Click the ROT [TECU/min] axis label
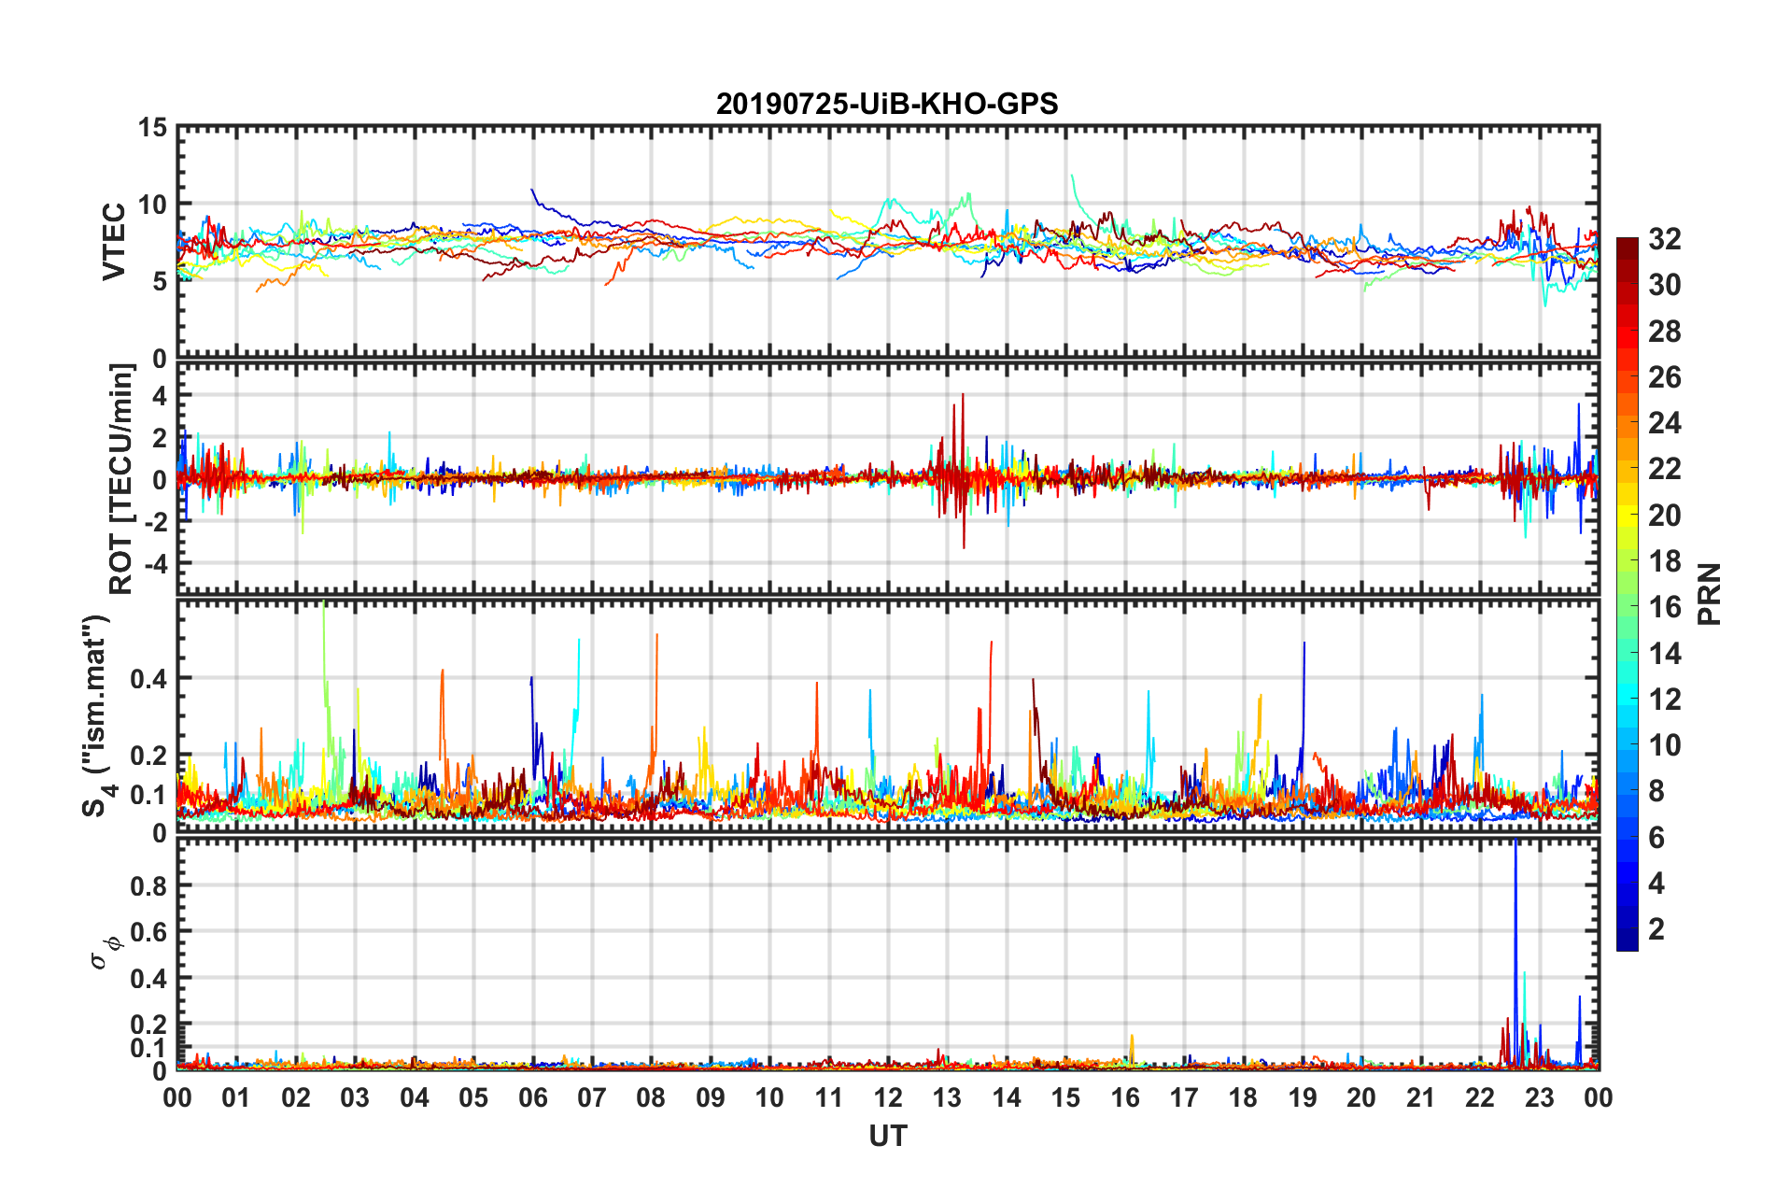This screenshot has width=1776, height=1188. pos(121,479)
